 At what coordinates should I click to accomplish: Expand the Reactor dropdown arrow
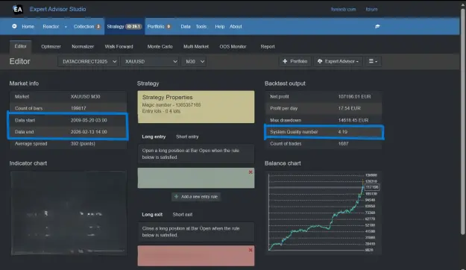[66, 27]
